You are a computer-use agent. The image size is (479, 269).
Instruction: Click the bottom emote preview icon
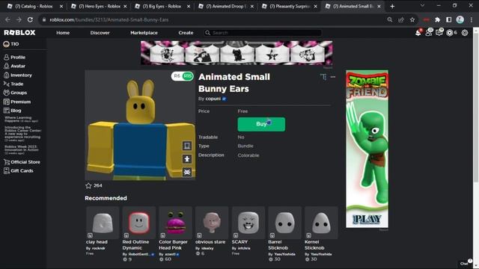(187, 172)
